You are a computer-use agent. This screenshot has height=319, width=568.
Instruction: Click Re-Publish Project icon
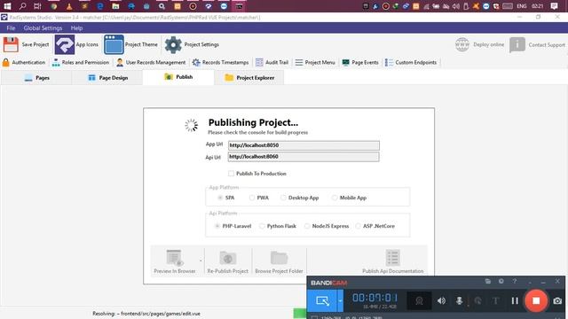[227, 258]
